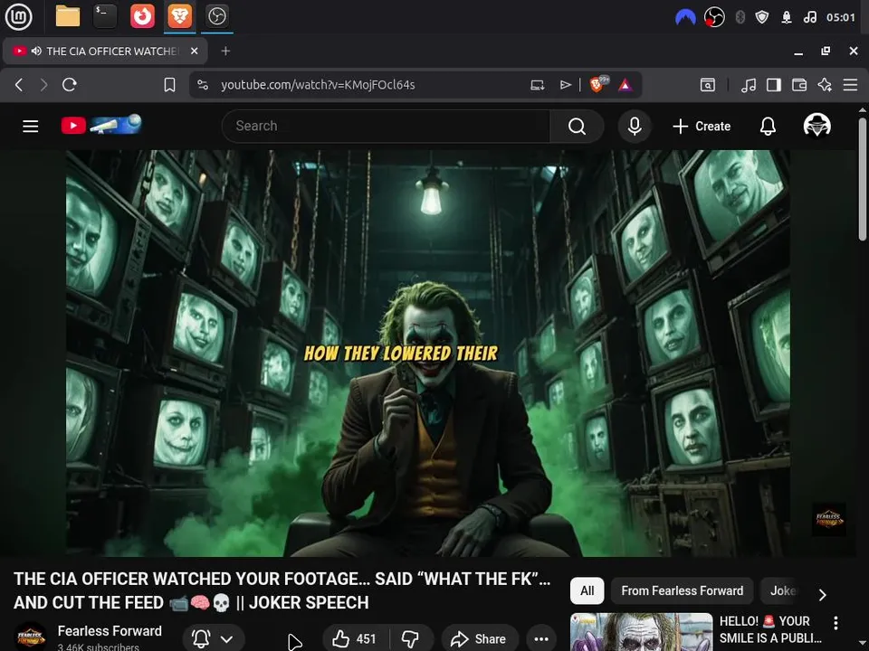Open options menu for the HELLO! video
This screenshot has width=869, height=651.
[x=836, y=623]
